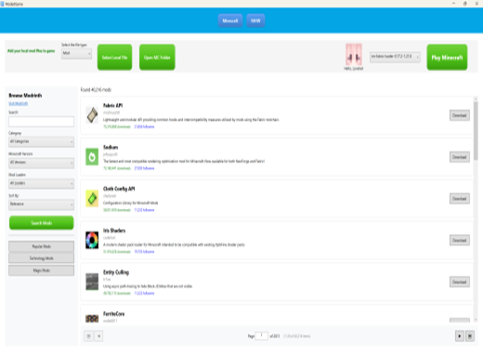Click the FerriteCore mod title

113,314
